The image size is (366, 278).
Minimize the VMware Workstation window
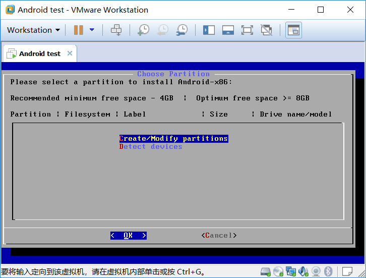pos(291,10)
